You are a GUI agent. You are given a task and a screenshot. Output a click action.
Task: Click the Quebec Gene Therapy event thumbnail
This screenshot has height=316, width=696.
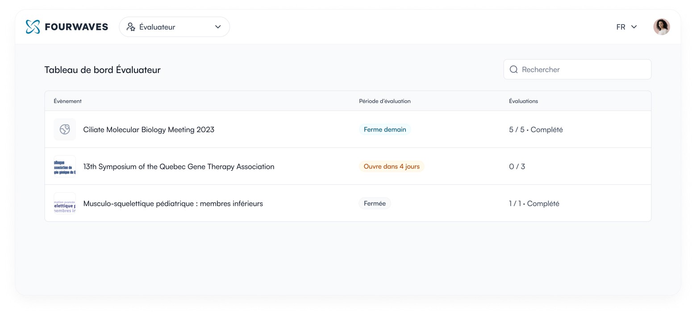(65, 167)
